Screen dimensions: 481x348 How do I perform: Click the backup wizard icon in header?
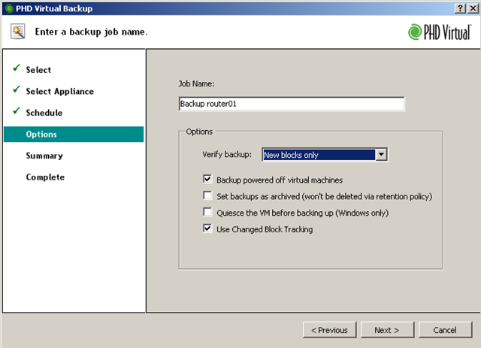[x=18, y=32]
